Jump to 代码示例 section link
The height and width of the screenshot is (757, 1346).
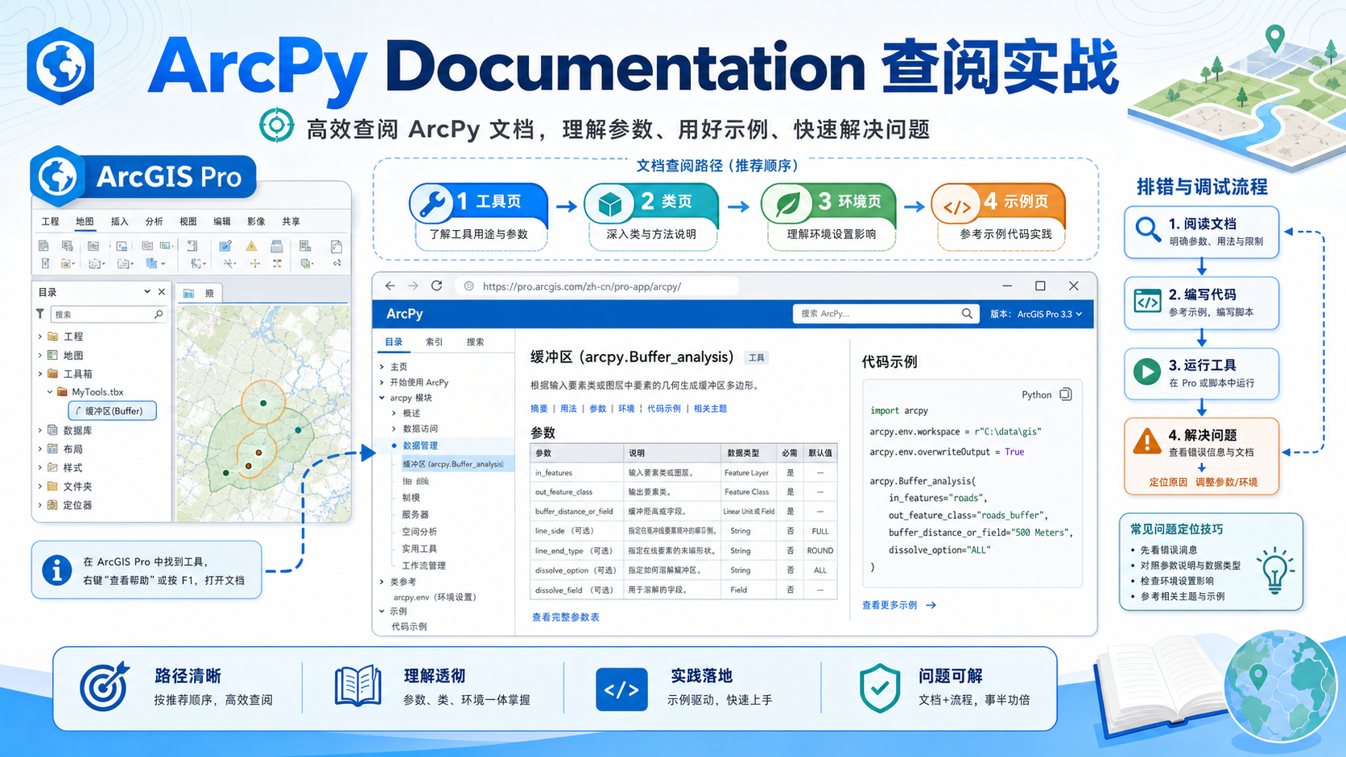pos(664,409)
